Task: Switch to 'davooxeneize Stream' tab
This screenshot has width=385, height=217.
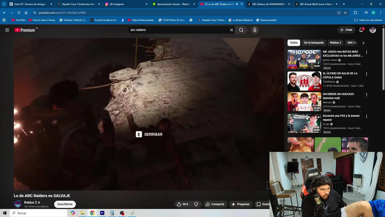Action: 173,4
